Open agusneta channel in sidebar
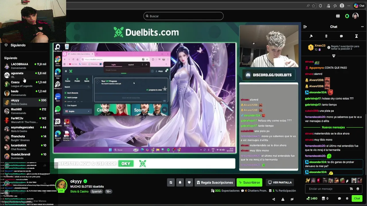Viewport: 367px width, 206px height. click(25, 75)
